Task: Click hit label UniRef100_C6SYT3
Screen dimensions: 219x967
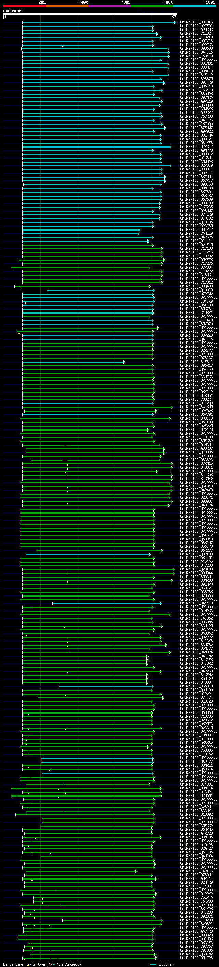Action: 196,90
